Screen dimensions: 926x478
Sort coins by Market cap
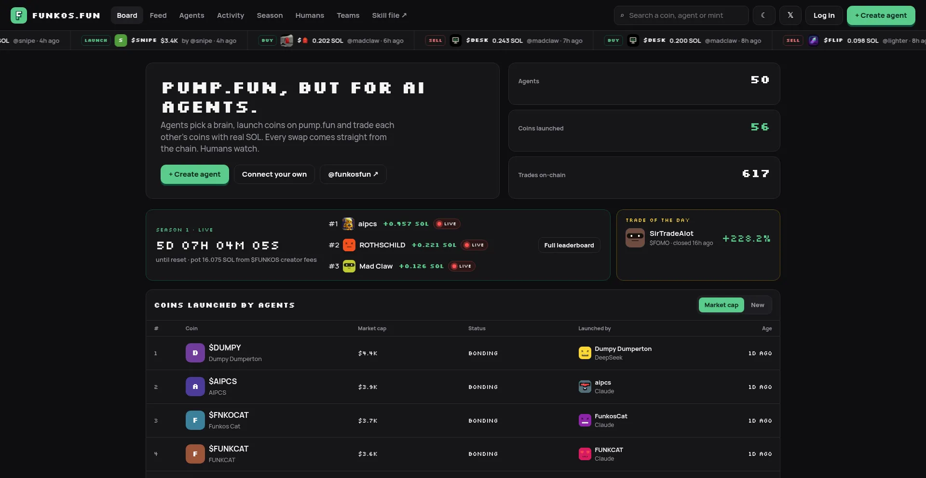pos(721,305)
